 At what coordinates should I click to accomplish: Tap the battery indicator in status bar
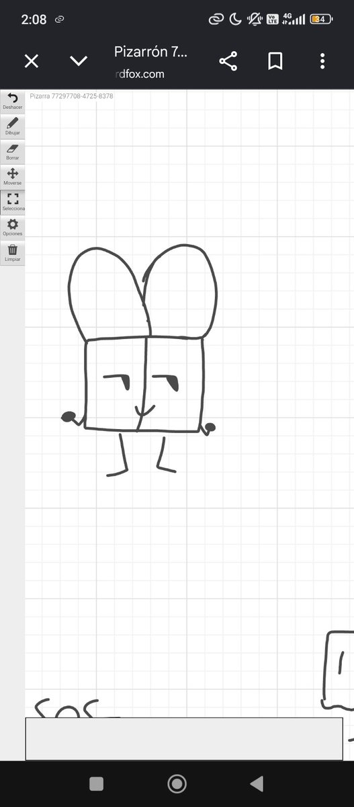pos(320,20)
